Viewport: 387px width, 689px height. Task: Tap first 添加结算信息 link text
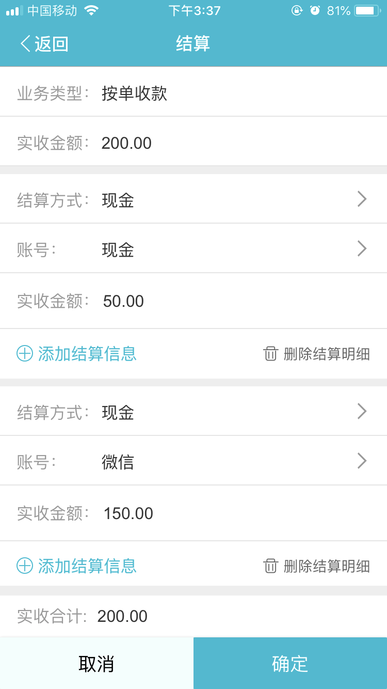point(87,354)
